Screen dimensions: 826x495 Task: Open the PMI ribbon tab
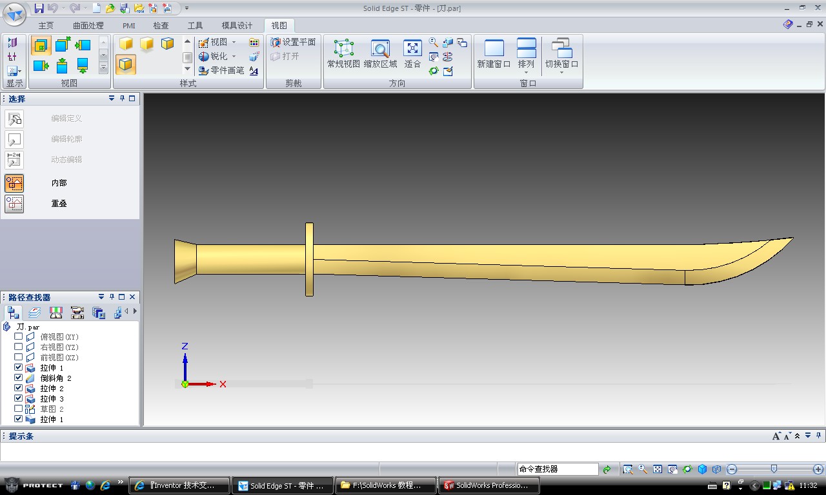(x=129, y=26)
